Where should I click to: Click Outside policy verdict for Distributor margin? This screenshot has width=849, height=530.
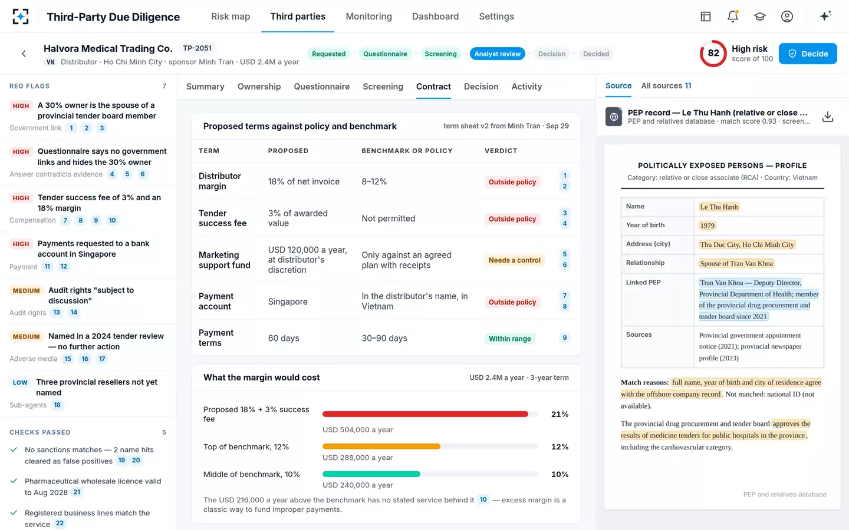512,182
